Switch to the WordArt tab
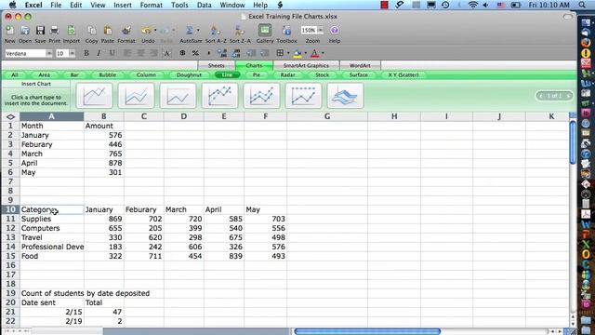The height and width of the screenshot is (335, 595). [360, 65]
